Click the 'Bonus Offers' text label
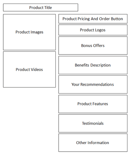 click(93, 46)
